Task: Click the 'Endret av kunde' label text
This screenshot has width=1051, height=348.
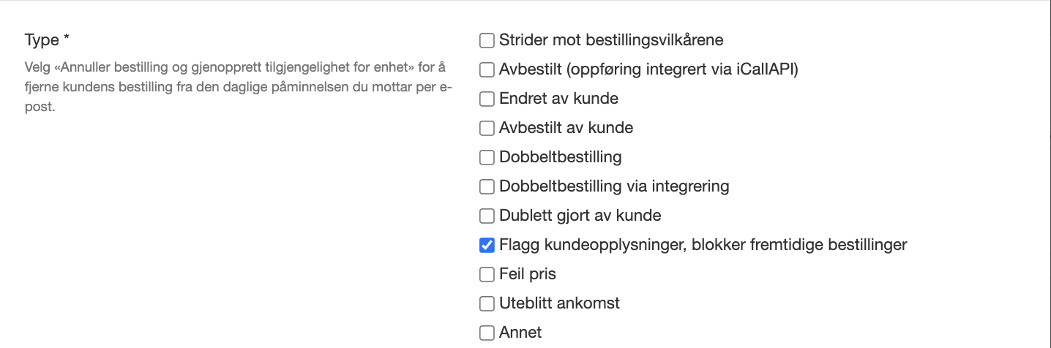Action: [x=558, y=99]
